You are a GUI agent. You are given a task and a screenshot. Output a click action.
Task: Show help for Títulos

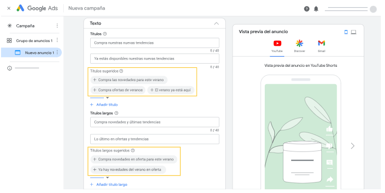105,34
